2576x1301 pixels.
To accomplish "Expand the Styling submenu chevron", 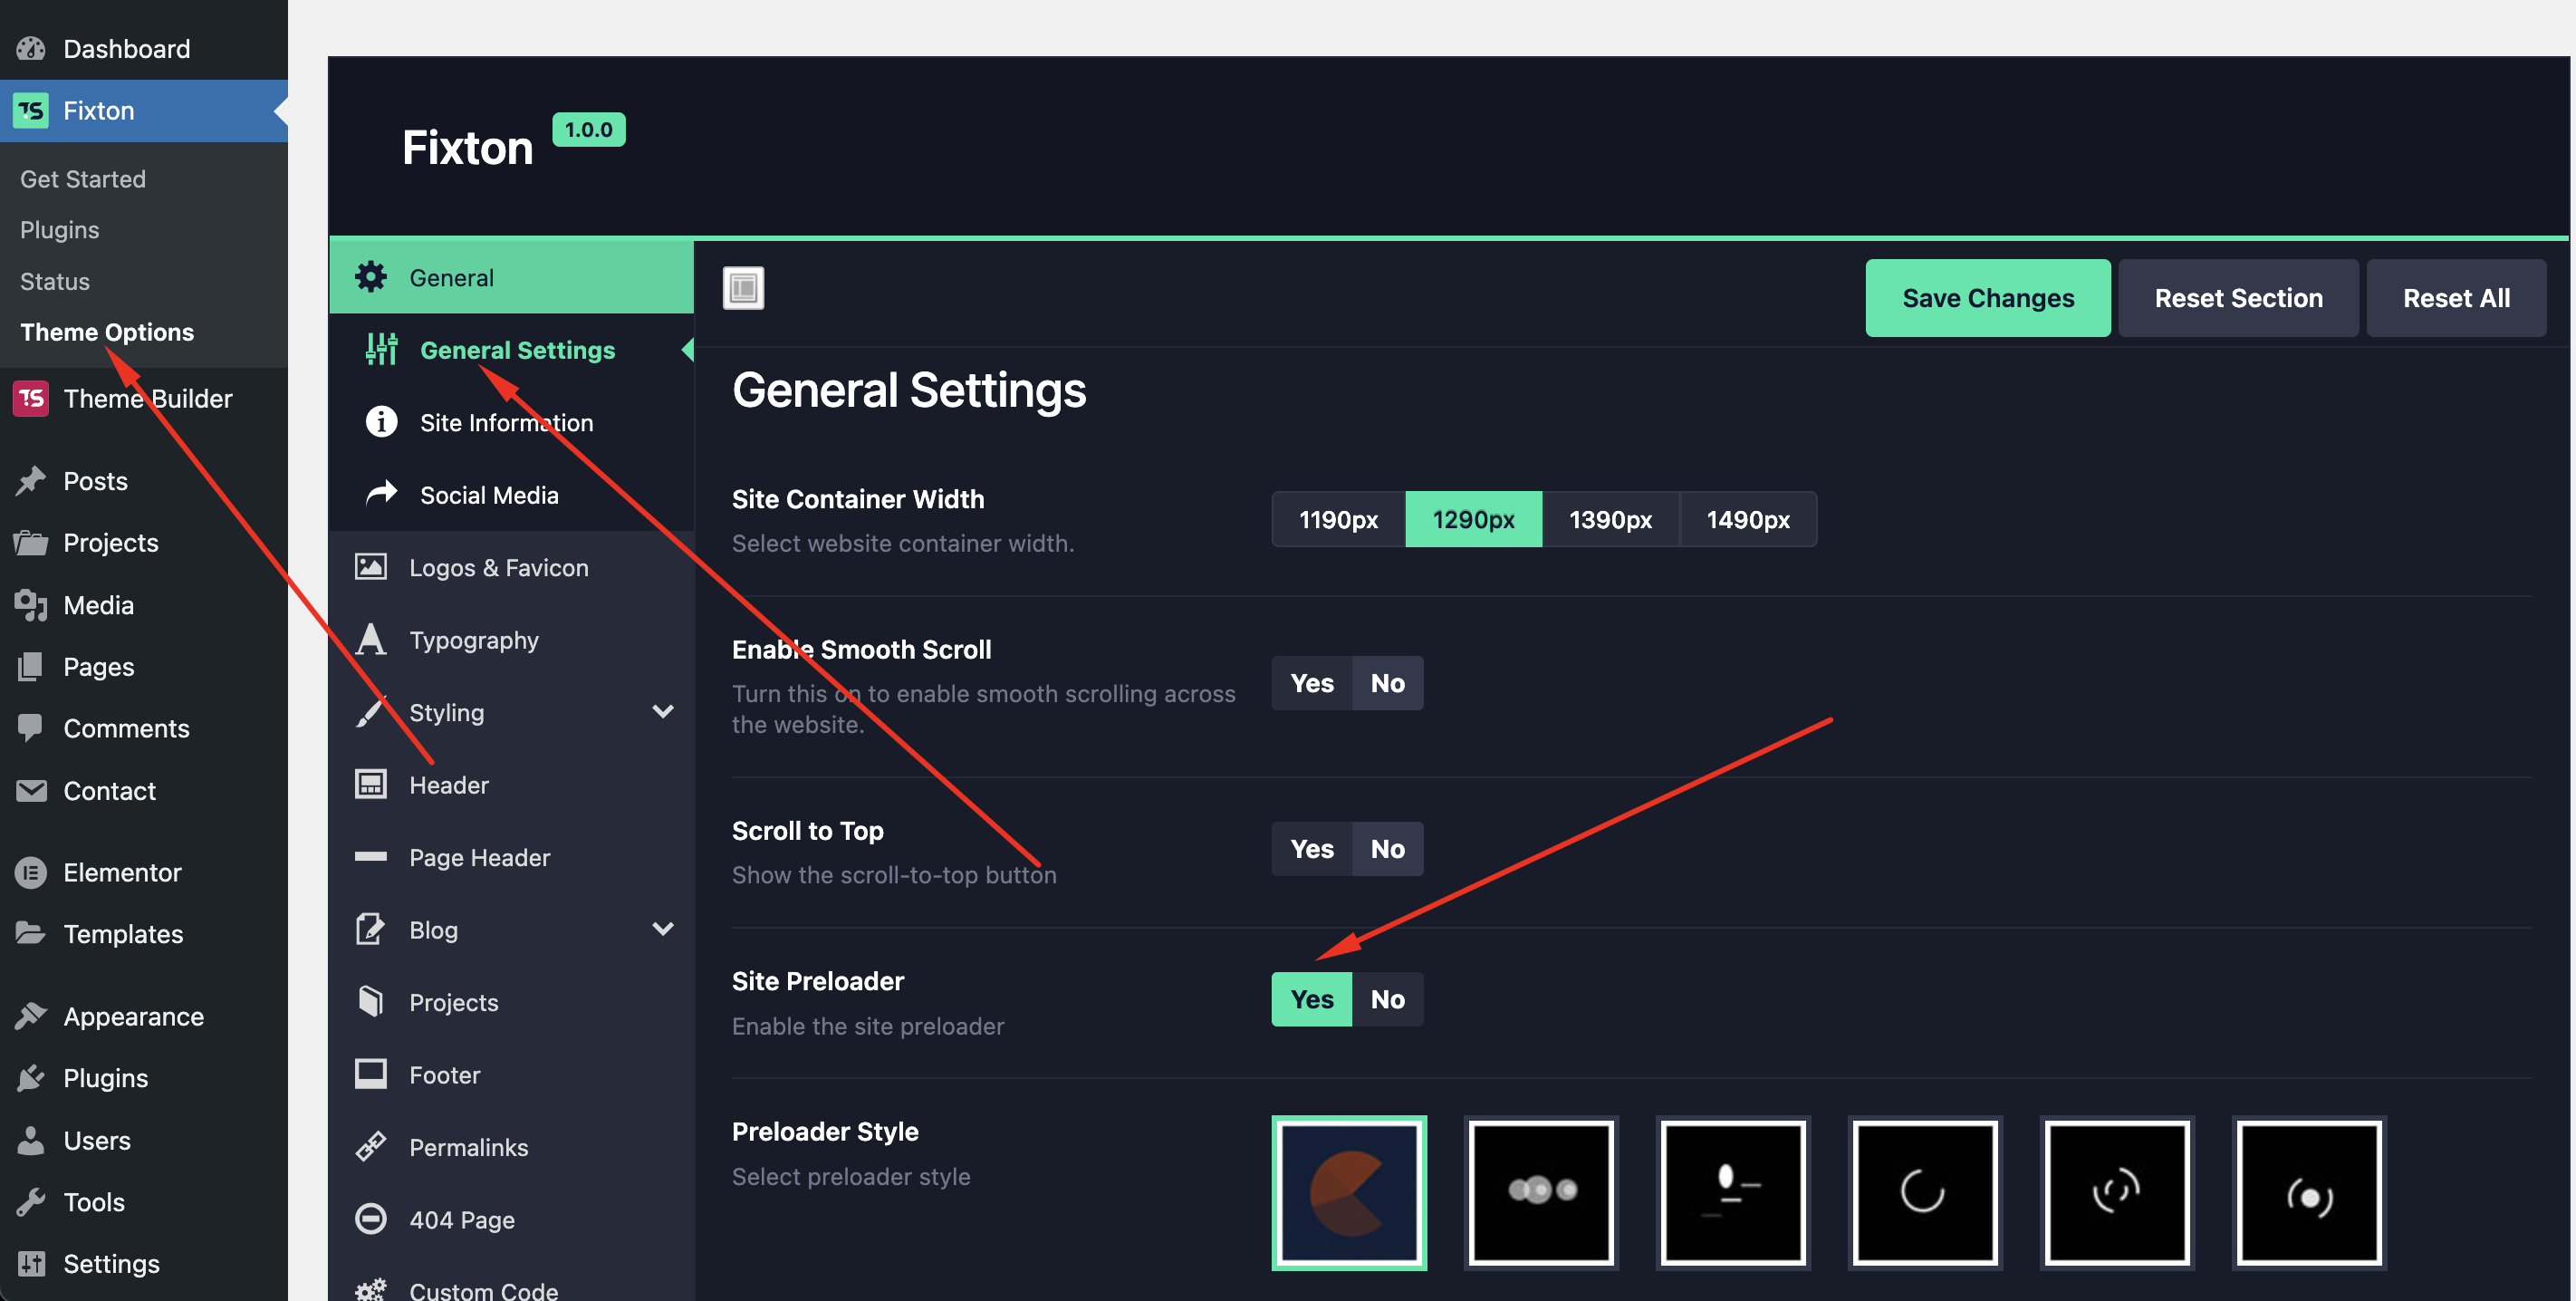I will point(662,711).
